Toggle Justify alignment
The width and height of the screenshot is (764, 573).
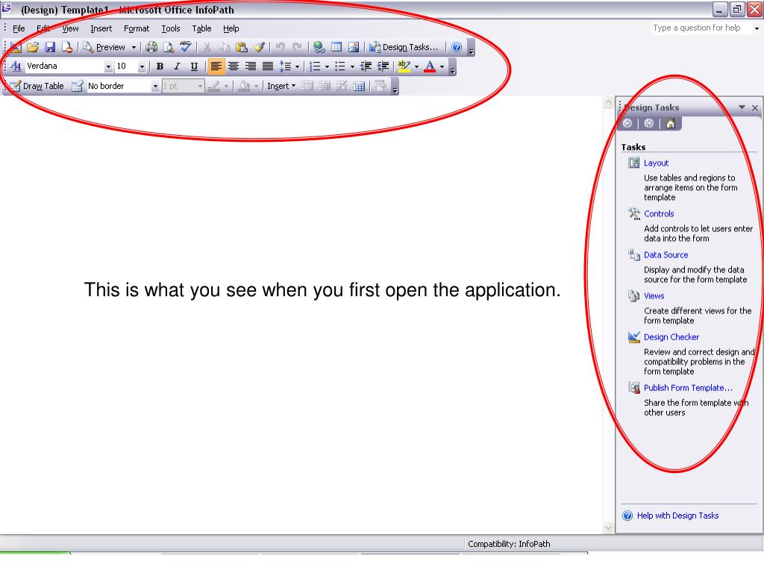coord(268,66)
